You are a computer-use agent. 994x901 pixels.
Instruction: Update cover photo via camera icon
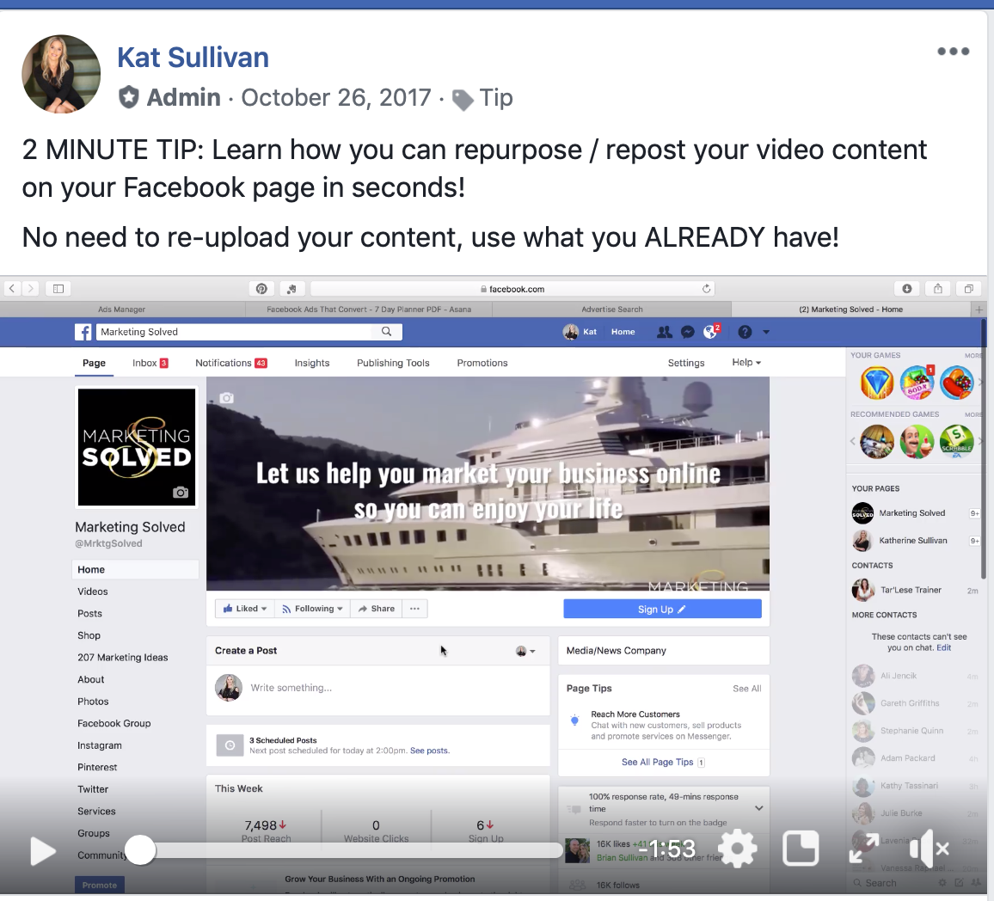pyautogui.click(x=226, y=398)
